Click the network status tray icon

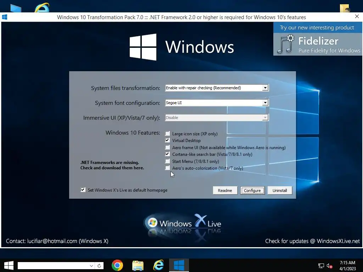click(x=321, y=266)
